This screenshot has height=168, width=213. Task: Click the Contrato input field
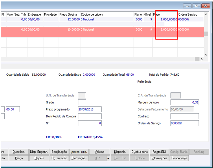coord(185,116)
